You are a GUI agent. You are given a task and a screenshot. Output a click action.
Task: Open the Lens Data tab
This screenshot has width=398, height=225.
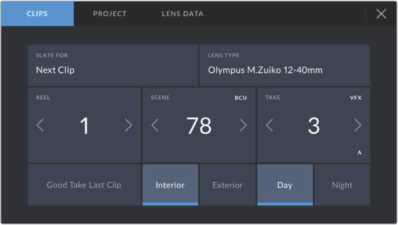point(182,14)
